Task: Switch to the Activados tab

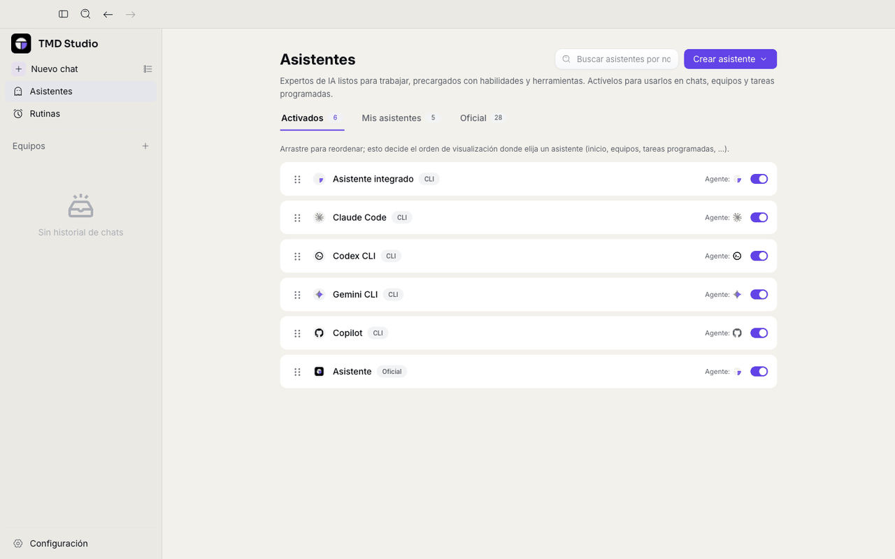Action: [312, 118]
